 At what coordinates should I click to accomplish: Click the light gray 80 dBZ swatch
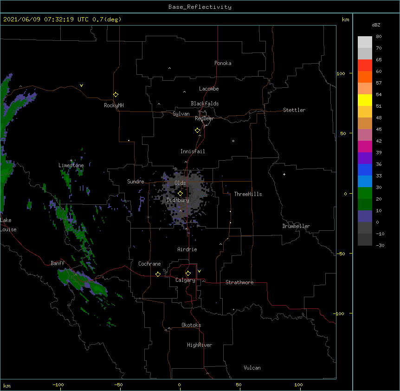pyautogui.click(x=365, y=42)
